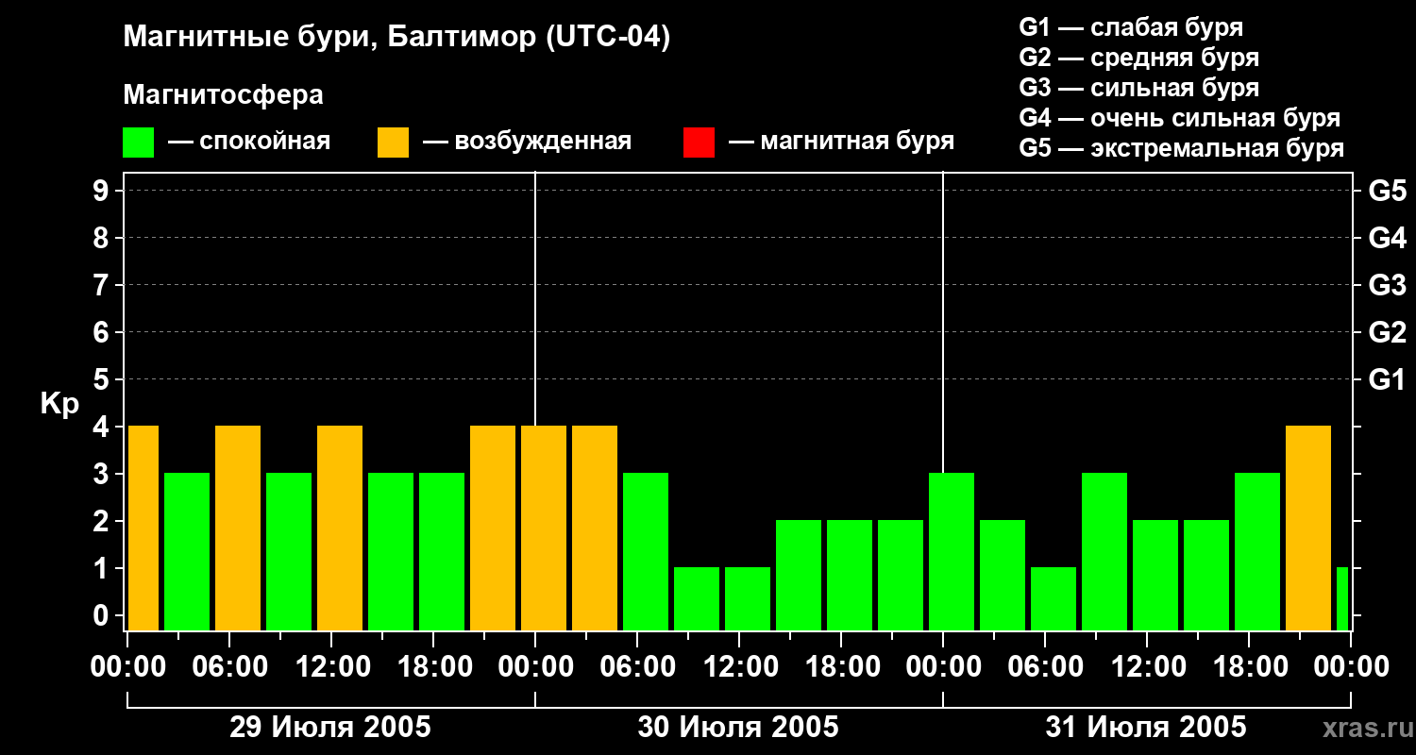Viewport: 1416px width, 755px height.
Task: Click the green Kp 2 bar at 12:00 on 31 July
Action: [x=1155, y=575]
